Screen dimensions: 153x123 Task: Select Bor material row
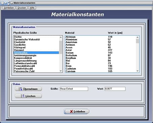pyautogui.click(x=101, y=63)
